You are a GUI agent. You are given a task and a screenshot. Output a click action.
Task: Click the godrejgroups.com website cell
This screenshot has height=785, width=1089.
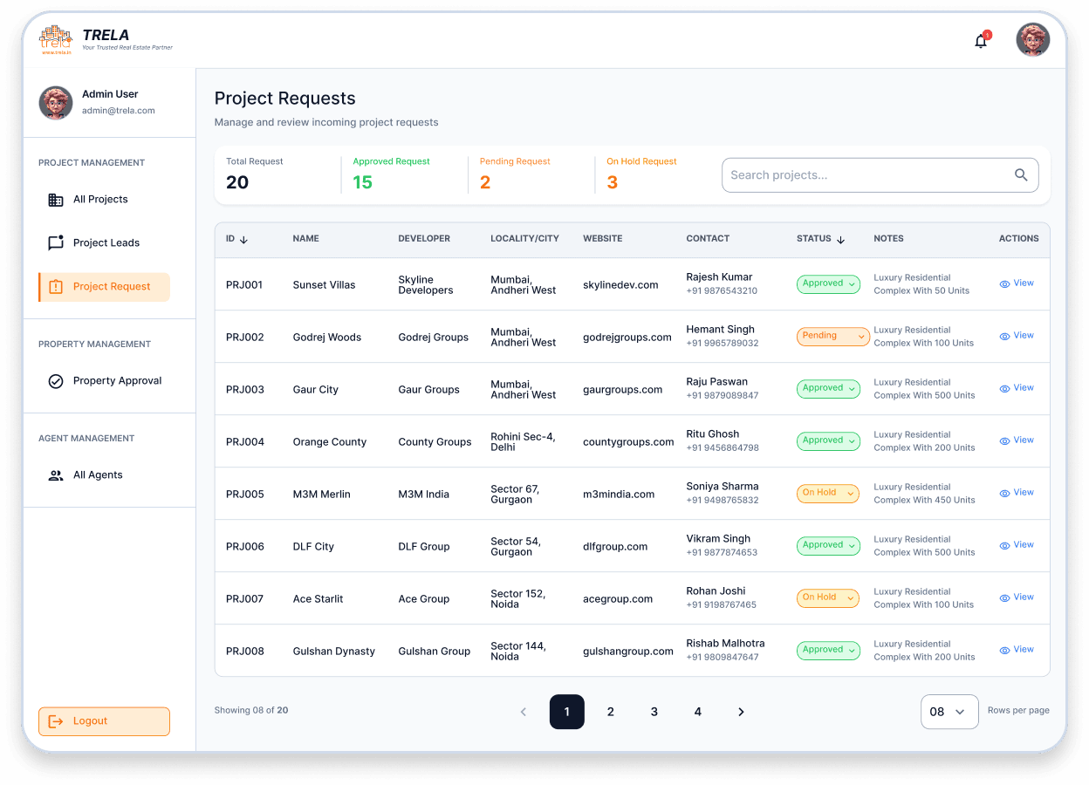click(627, 338)
